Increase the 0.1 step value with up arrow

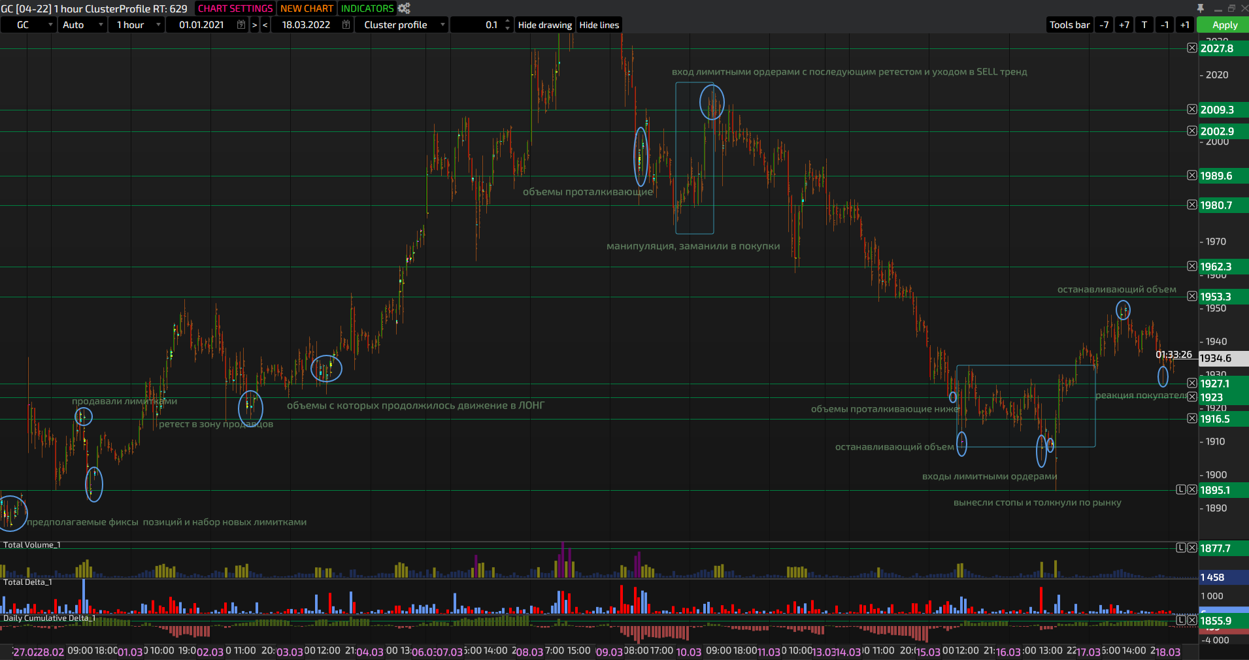point(508,22)
